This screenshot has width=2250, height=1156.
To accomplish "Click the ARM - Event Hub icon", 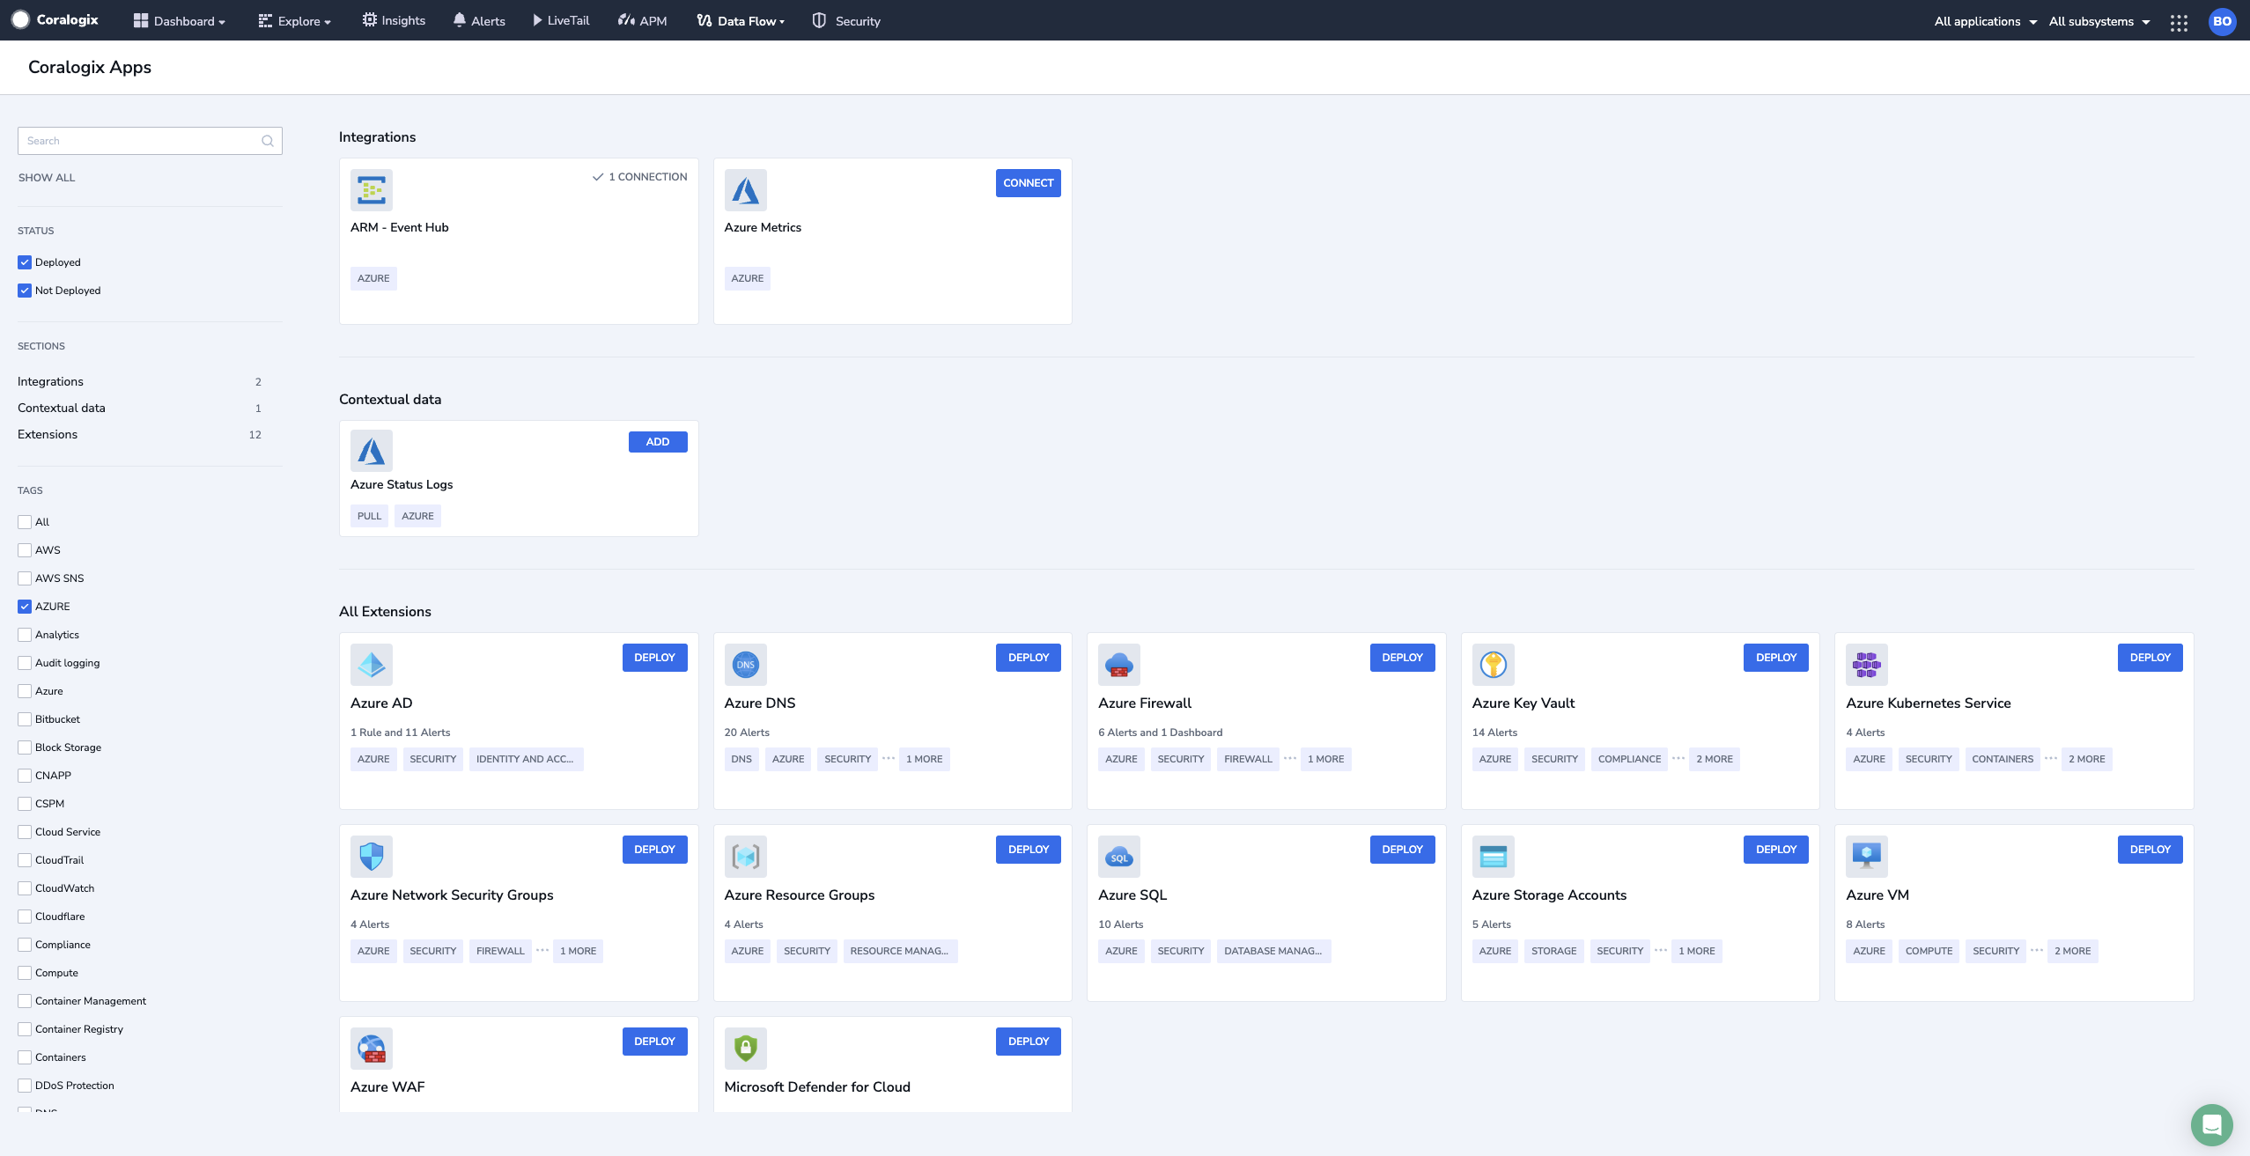I will 372,190.
